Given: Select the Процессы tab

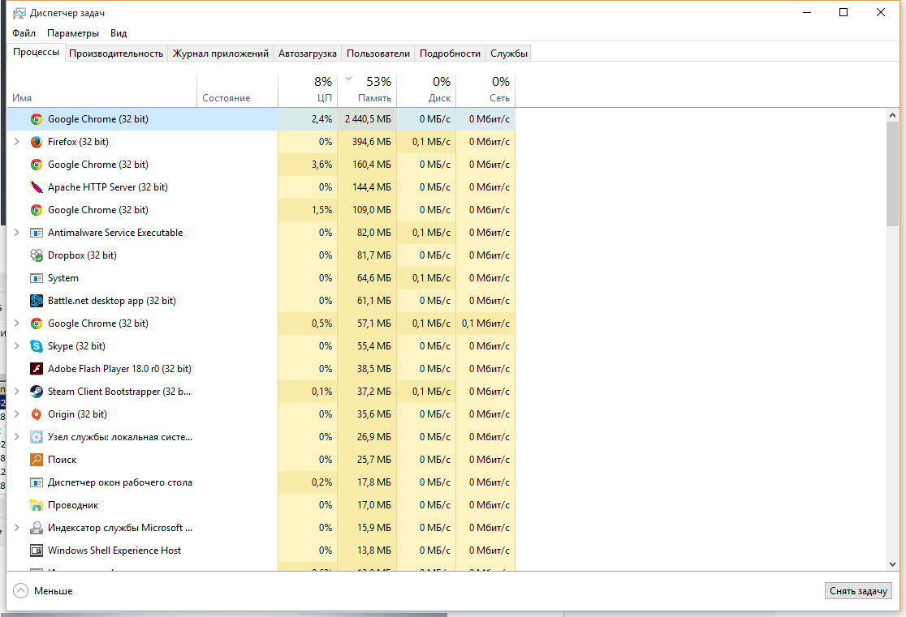Looking at the screenshot, I should click(37, 52).
